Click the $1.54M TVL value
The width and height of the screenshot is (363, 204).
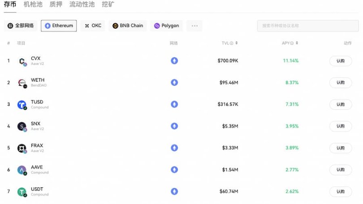(x=230, y=169)
